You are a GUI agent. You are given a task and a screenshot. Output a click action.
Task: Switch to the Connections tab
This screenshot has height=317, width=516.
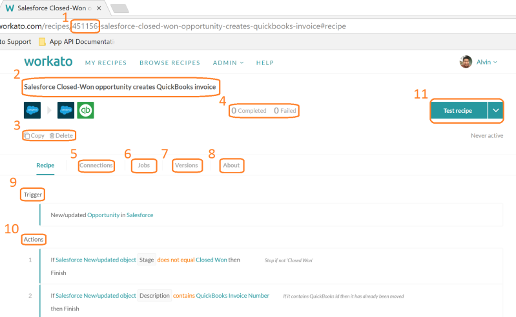pyautogui.click(x=96, y=166)
